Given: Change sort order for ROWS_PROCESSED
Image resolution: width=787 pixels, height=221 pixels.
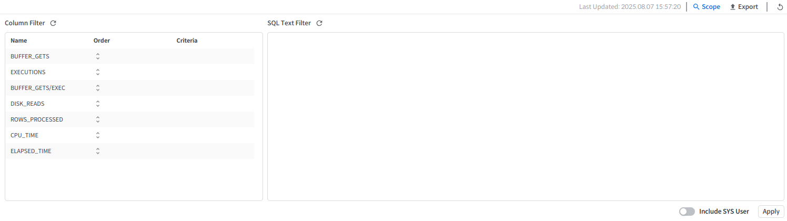Looking at the screenshot, I should pos(98,119).
